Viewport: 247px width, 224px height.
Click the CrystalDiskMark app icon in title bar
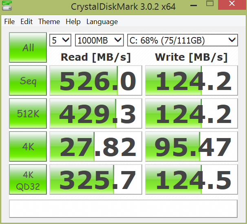7,6
